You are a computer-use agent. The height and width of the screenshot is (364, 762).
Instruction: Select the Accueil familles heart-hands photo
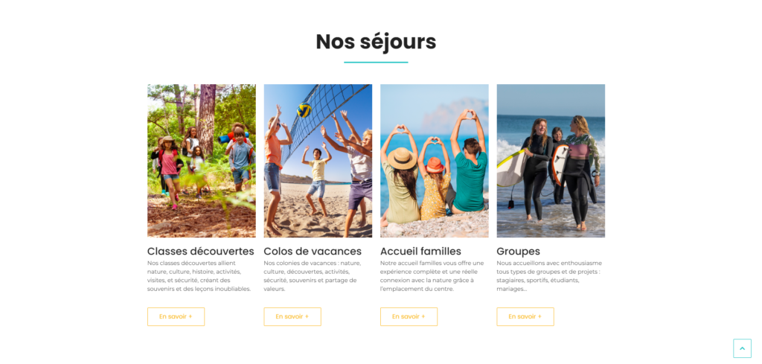(x=435, y=161)
